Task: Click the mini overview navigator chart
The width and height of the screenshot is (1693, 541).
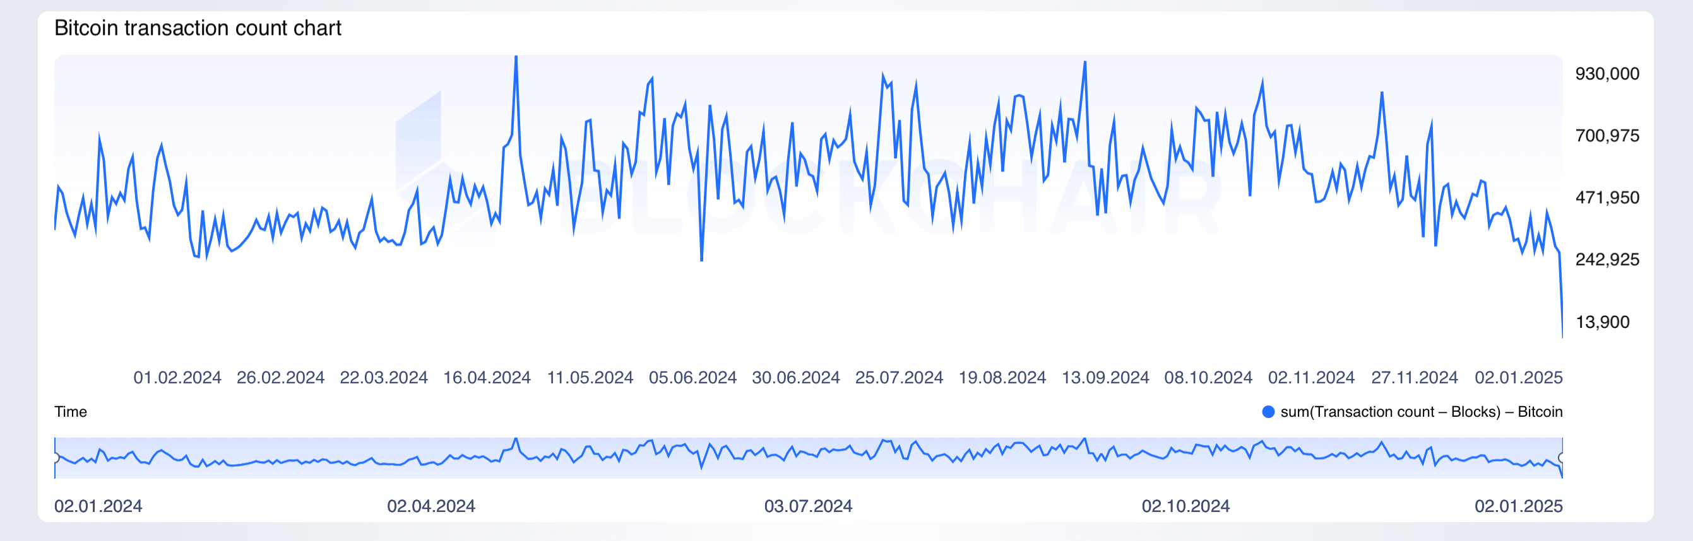Action: [809, 458]
